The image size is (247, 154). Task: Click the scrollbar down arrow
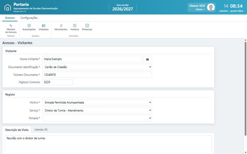coord(245,152)
